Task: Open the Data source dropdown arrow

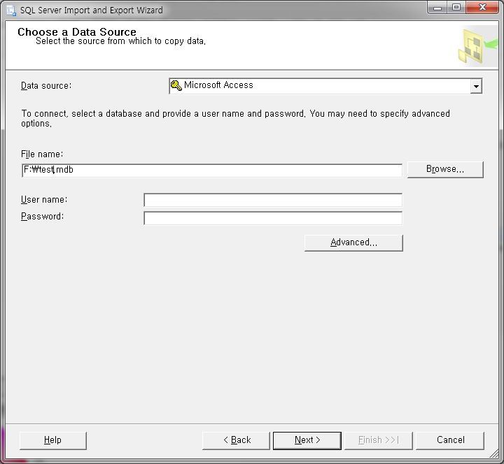Action: pyautogui.click(x=476, y=86)
